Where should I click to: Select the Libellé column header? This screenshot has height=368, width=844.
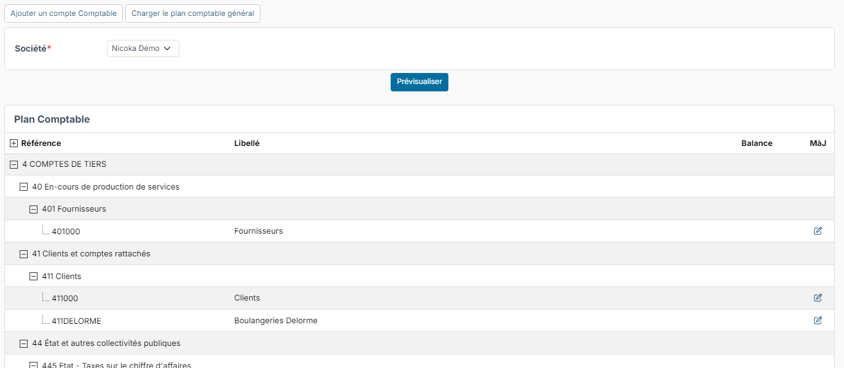(247, 143)
